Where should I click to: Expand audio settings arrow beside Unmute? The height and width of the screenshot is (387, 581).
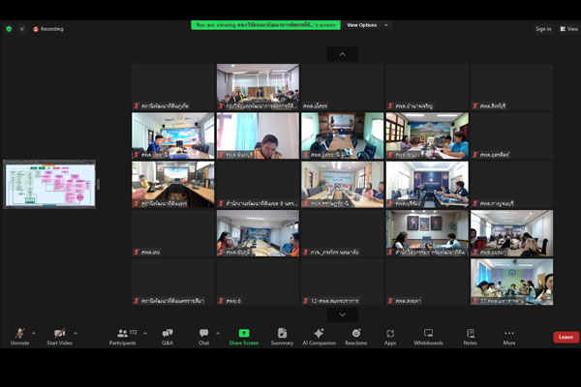pos(34,332)
